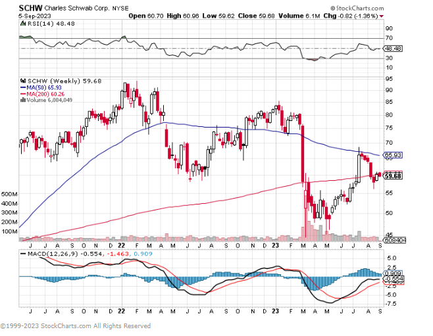
Task: Click the blue MA(50) legend line swatch
Action: click(x=23, y=87)
